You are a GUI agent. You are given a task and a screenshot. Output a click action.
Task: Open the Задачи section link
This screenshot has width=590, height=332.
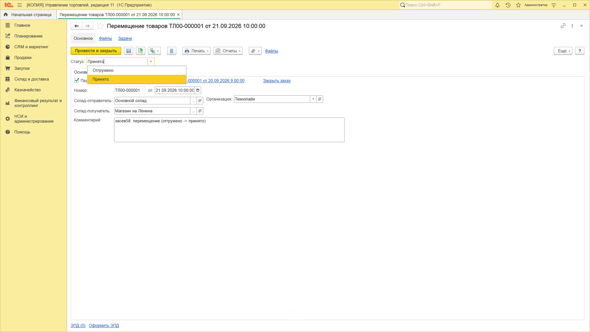click(125, 39)
